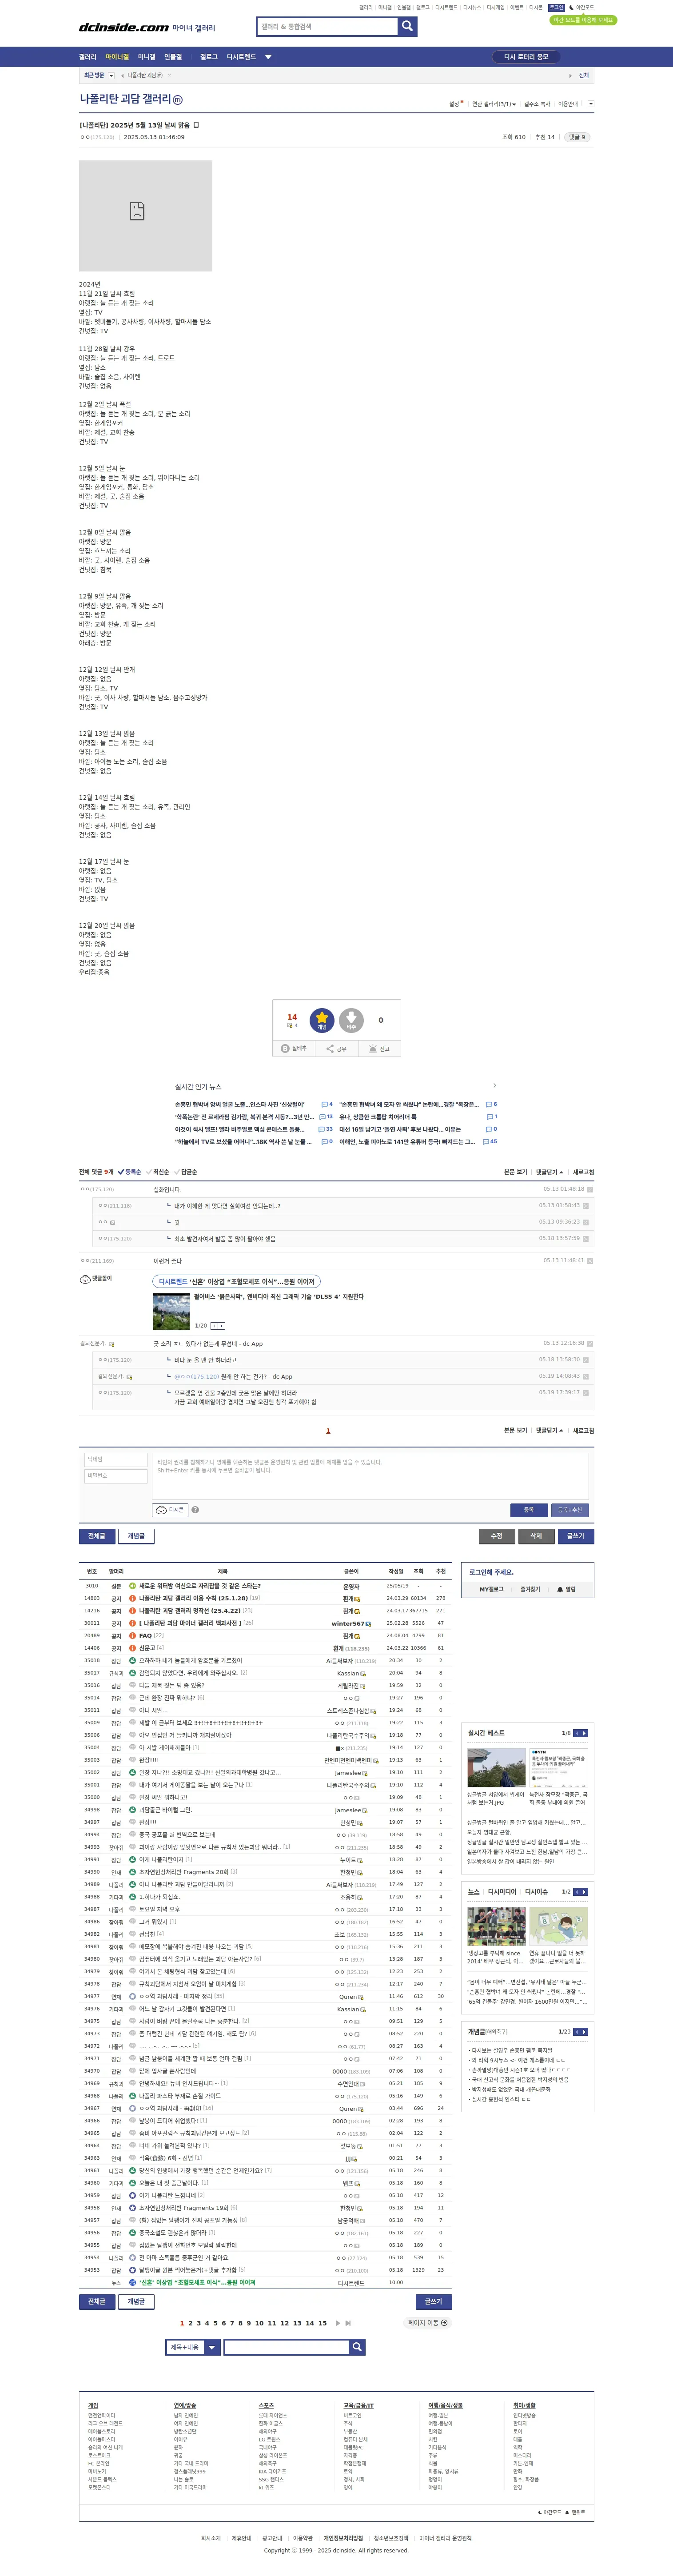Click the broken image placeholder in post
This screenshot has width=673, height=2576.
click(145, 215)
